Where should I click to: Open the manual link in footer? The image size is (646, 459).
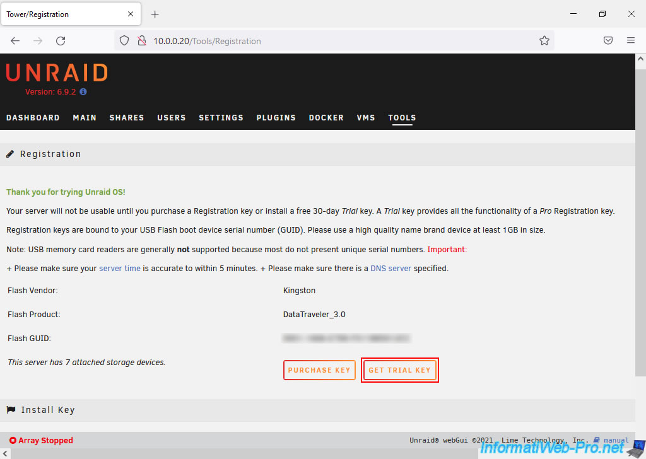click(615, 441)
